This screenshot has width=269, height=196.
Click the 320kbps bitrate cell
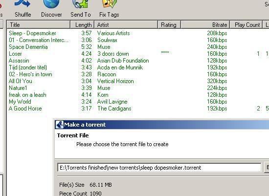(217, 81)
